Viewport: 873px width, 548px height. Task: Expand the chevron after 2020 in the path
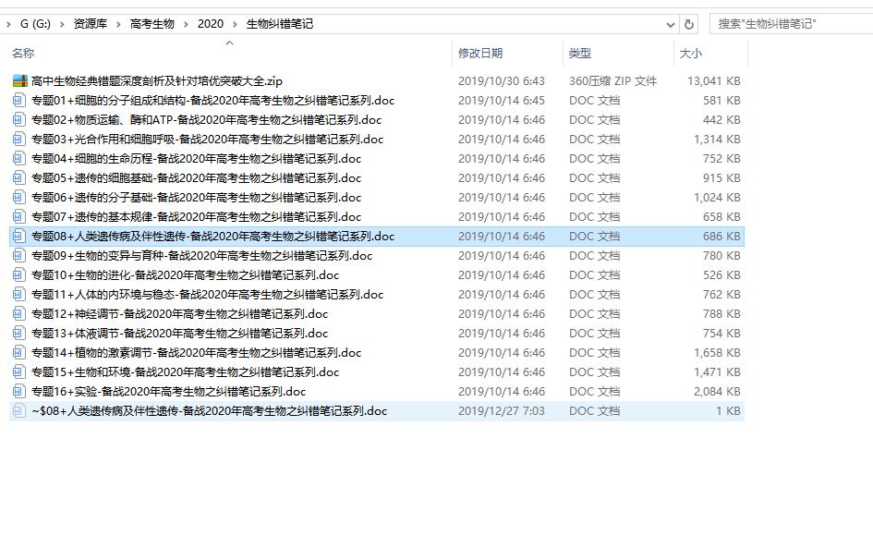235,24
